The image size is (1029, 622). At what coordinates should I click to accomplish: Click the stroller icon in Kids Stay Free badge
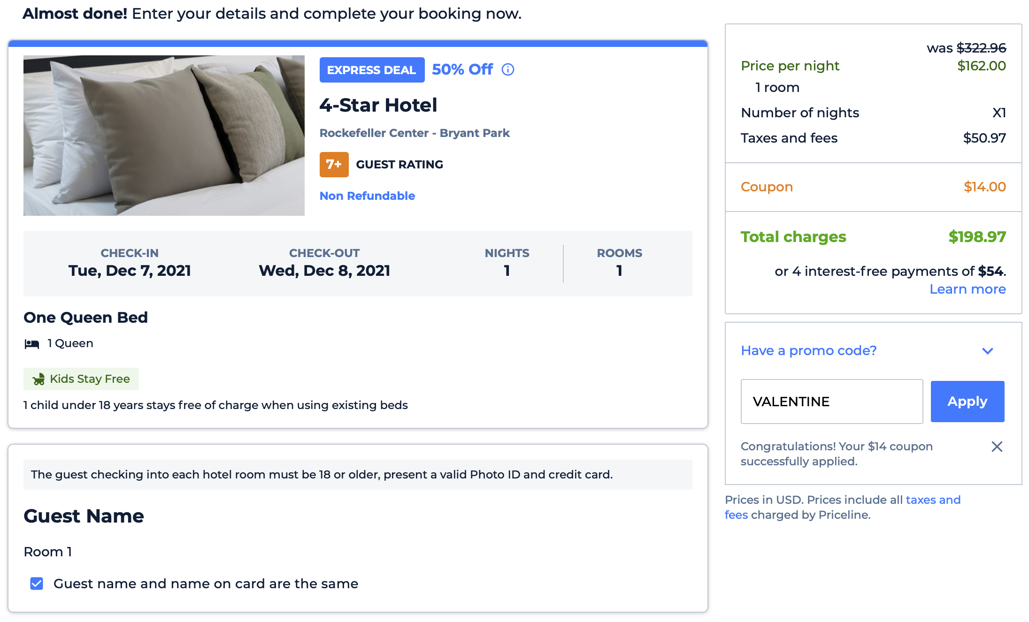(x=39, y=379)
